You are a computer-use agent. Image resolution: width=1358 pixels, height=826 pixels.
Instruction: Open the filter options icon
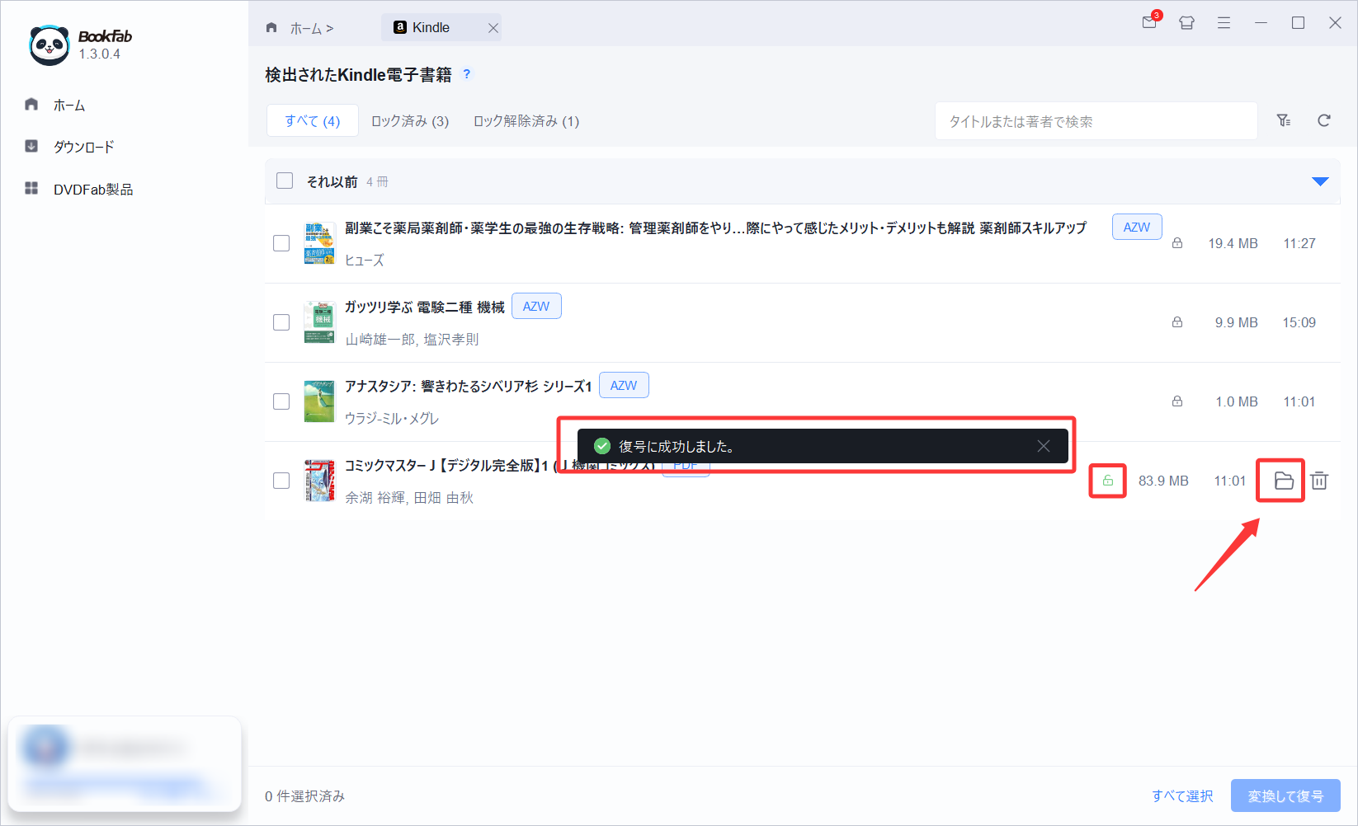point(1284,120)
